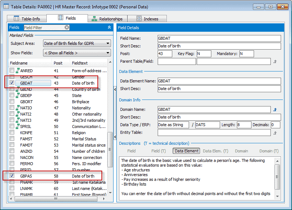
Task: Click the field list scroll-down arrow
Action: coord(110,193)
